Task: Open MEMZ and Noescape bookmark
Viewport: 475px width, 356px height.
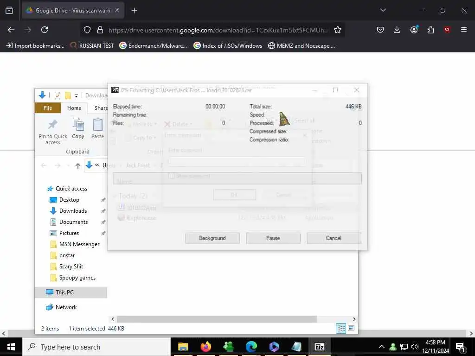Action: (302, 46)
